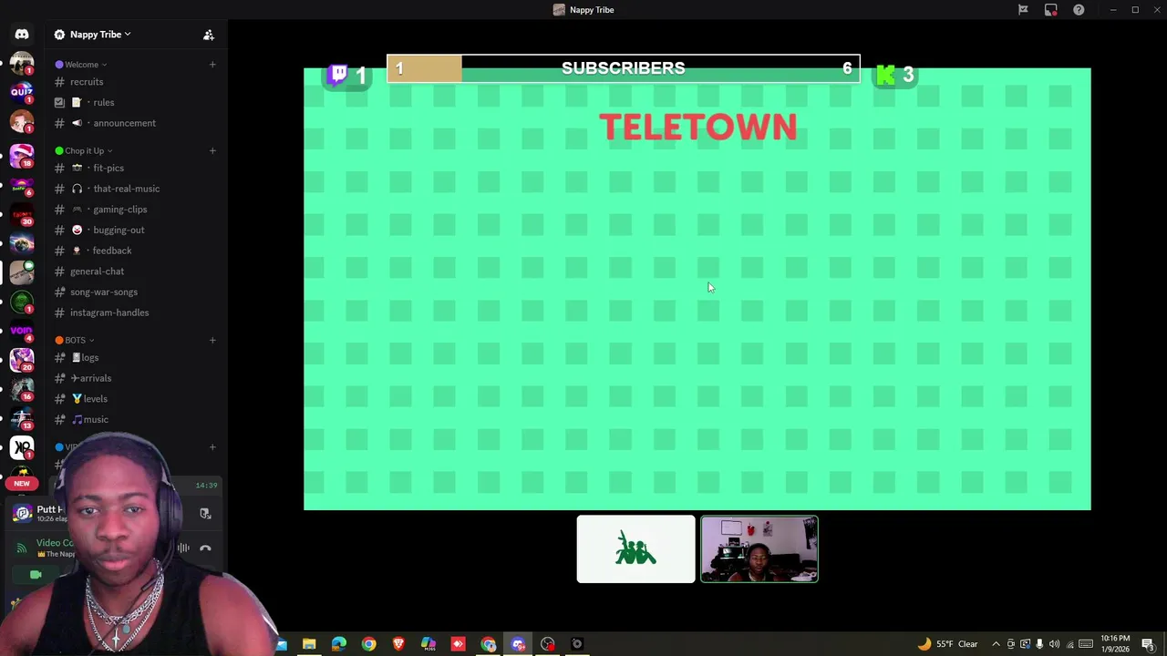Open Discord direct messages home icon
Screen dimensions: 1167x656
(22, 35)
